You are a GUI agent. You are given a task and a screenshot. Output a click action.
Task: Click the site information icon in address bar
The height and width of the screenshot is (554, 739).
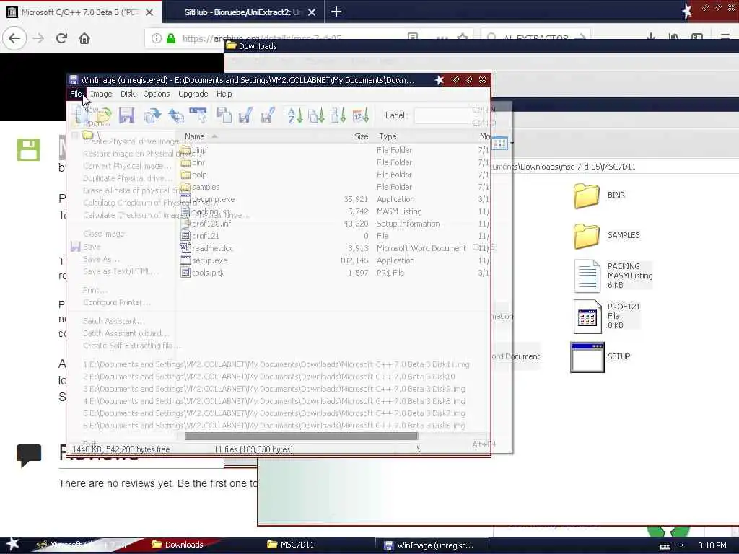pyautogui.click(x=157, y=38)
